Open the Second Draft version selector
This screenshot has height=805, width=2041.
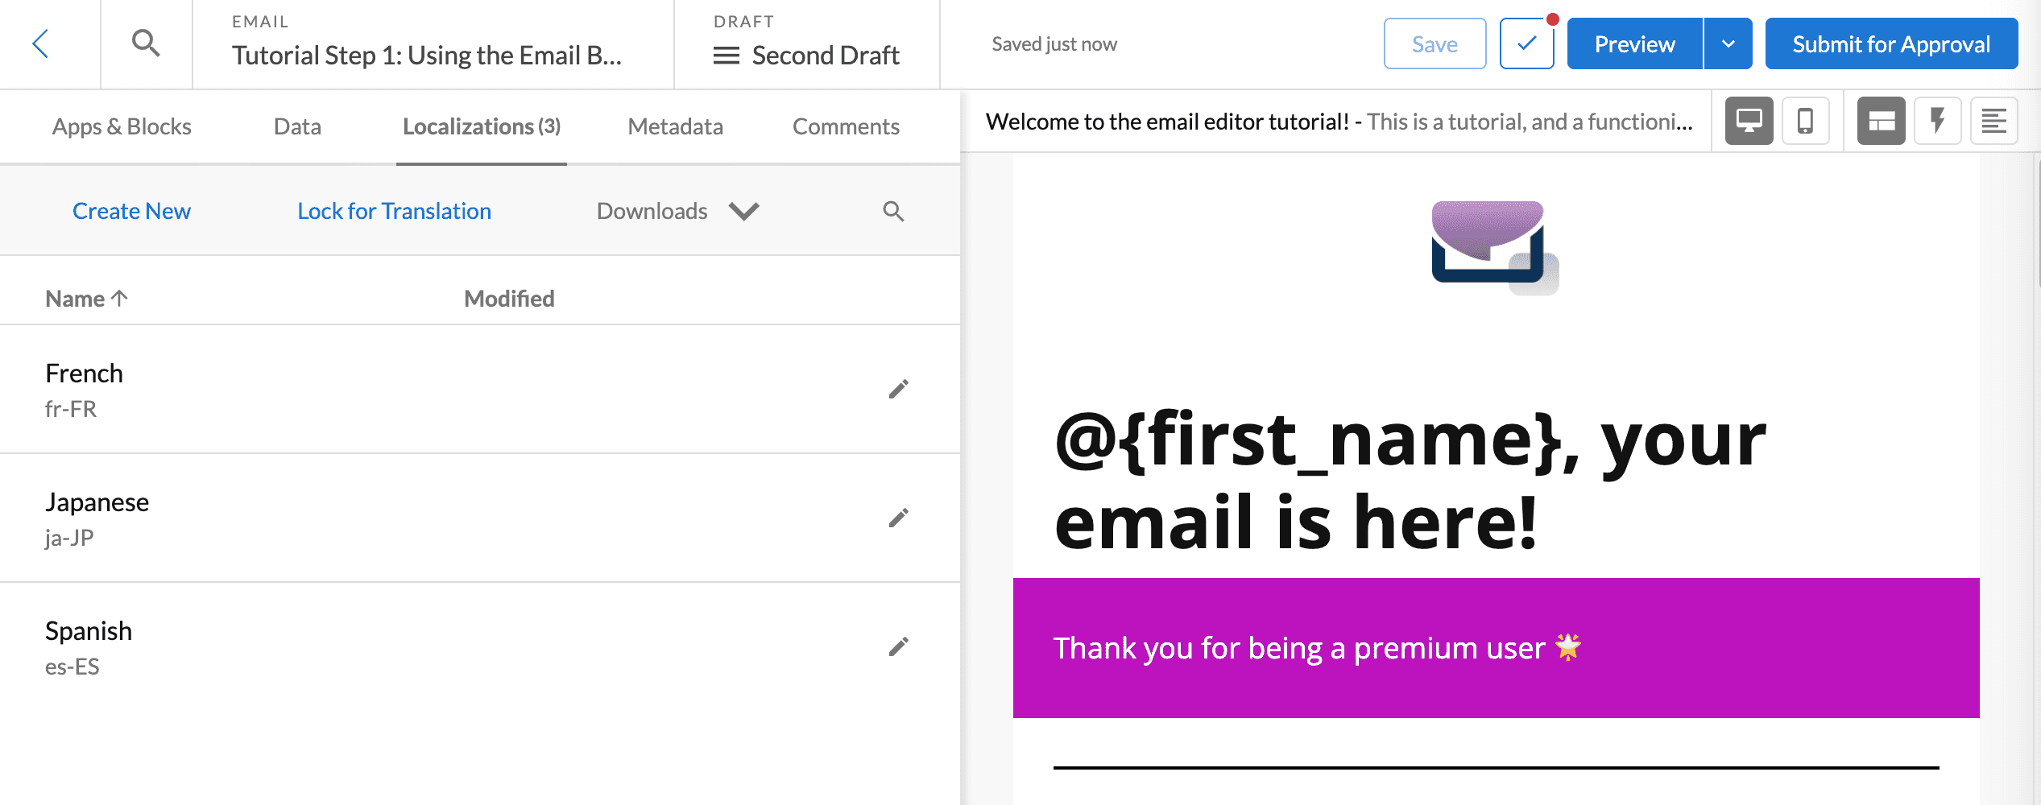808,55
